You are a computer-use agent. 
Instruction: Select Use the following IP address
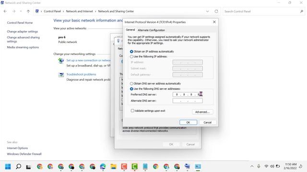[x=131, y=56]
